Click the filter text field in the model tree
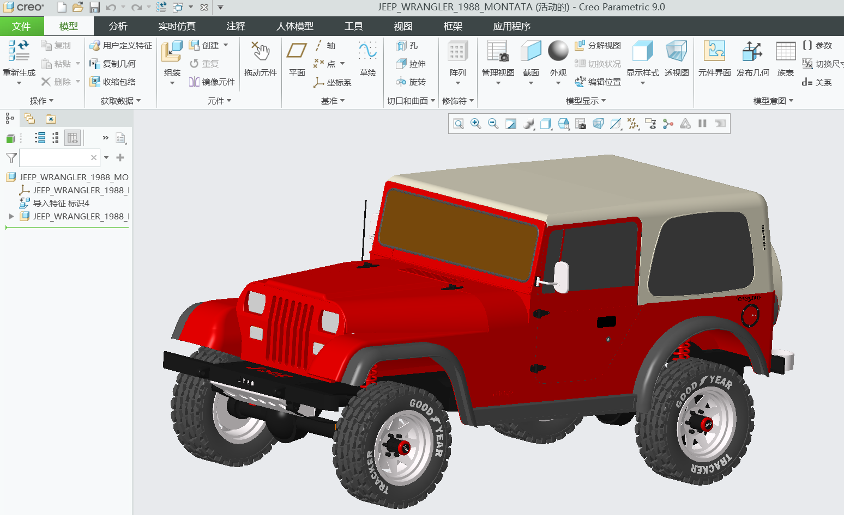This screenshot has height=515, width=844. click(x=60, y=158)
